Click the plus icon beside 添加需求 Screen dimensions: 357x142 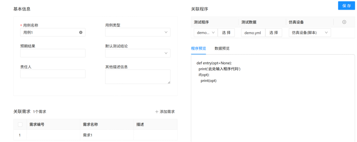click(x=157, y=112)
